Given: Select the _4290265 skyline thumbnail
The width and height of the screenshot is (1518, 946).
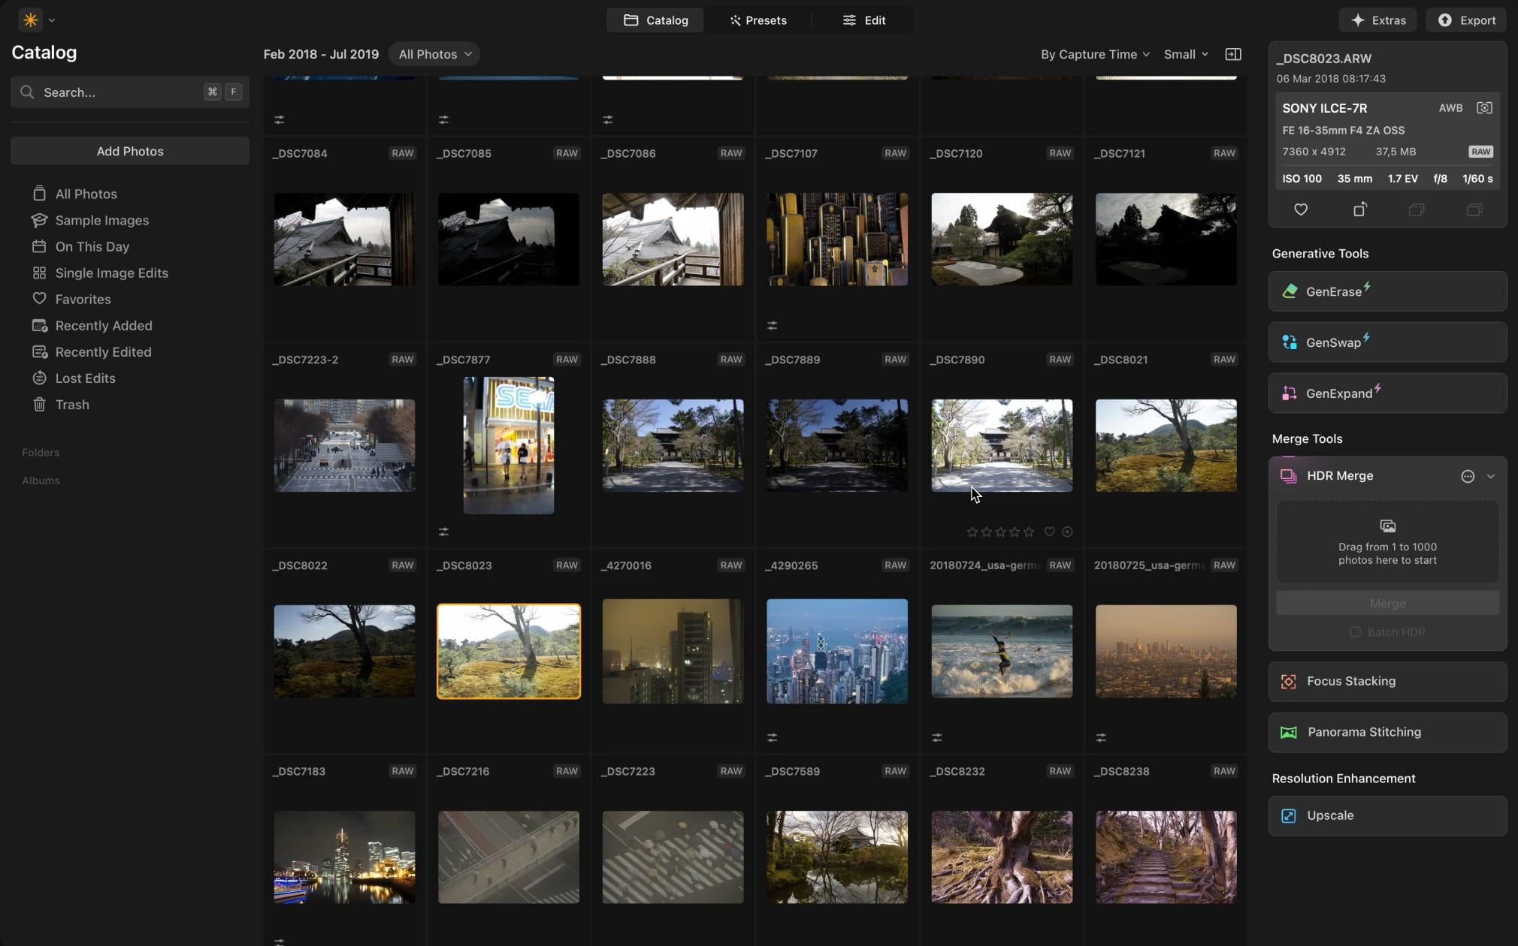Looking at the screenshot, I should (x=836, y=651).
